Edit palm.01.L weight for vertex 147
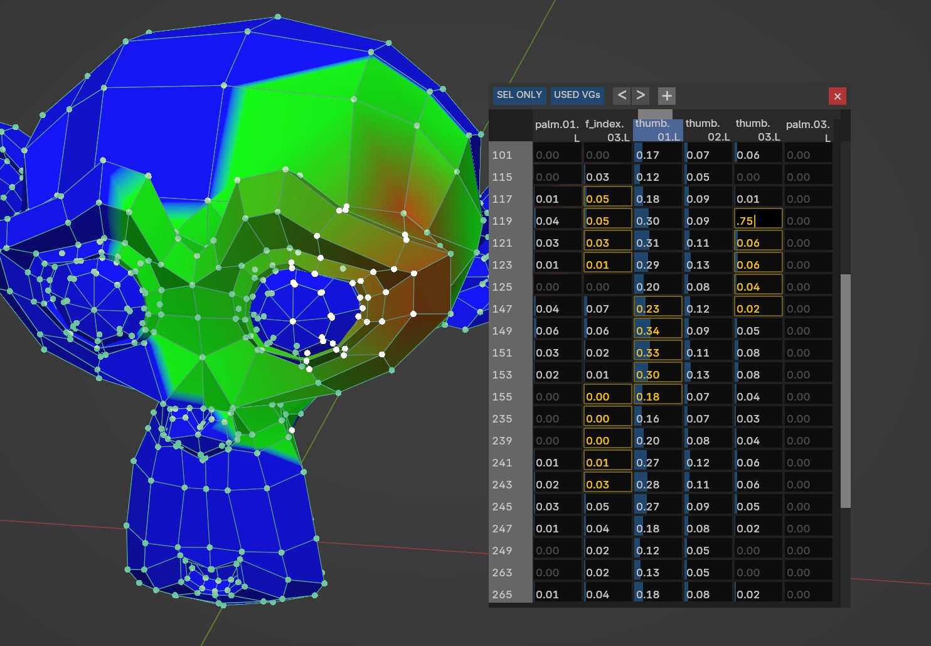This screenshot has width=931, height=646. click(557, 309)
